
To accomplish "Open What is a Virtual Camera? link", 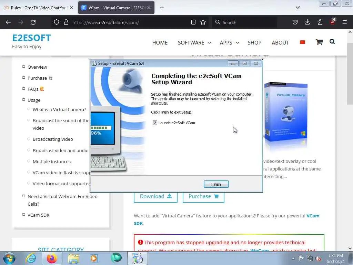I will (59, 109).
